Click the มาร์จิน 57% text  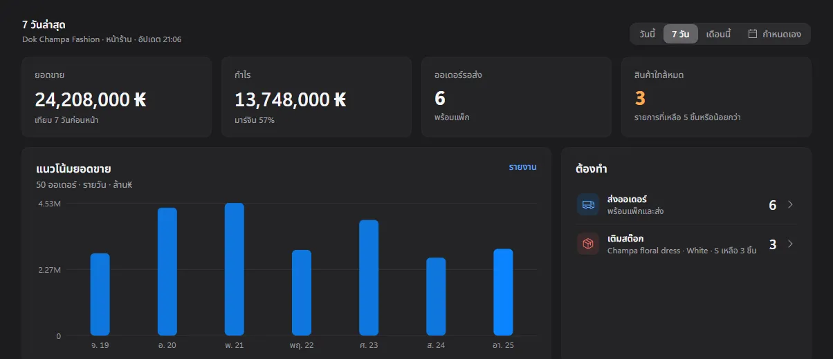point(255,120)
